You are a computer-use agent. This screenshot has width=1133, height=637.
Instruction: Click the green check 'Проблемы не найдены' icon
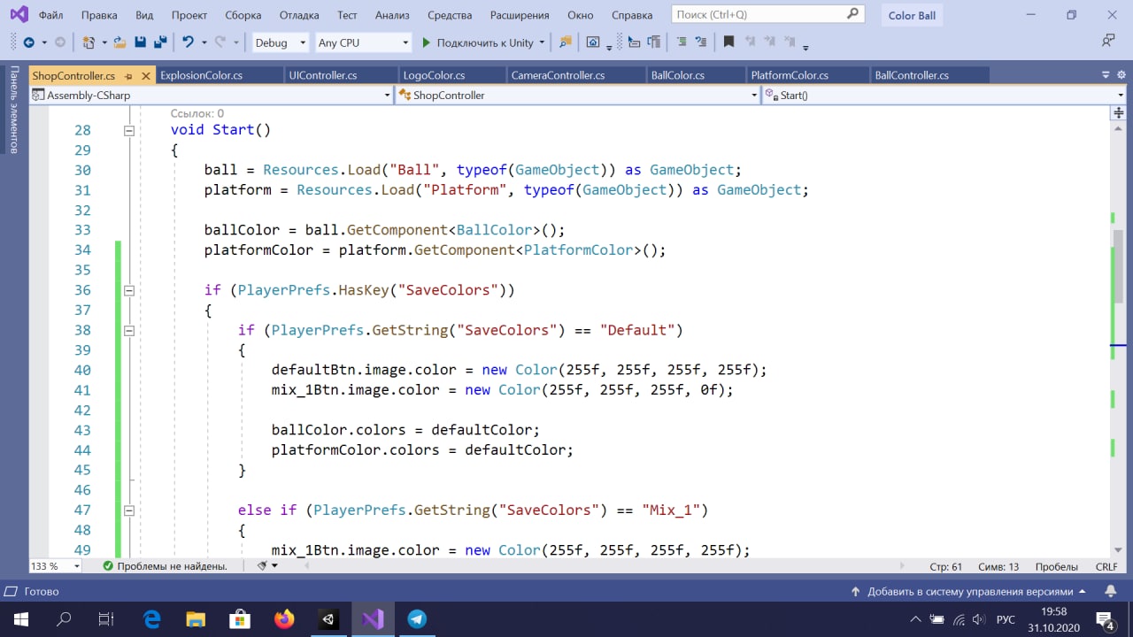[108, 566]
